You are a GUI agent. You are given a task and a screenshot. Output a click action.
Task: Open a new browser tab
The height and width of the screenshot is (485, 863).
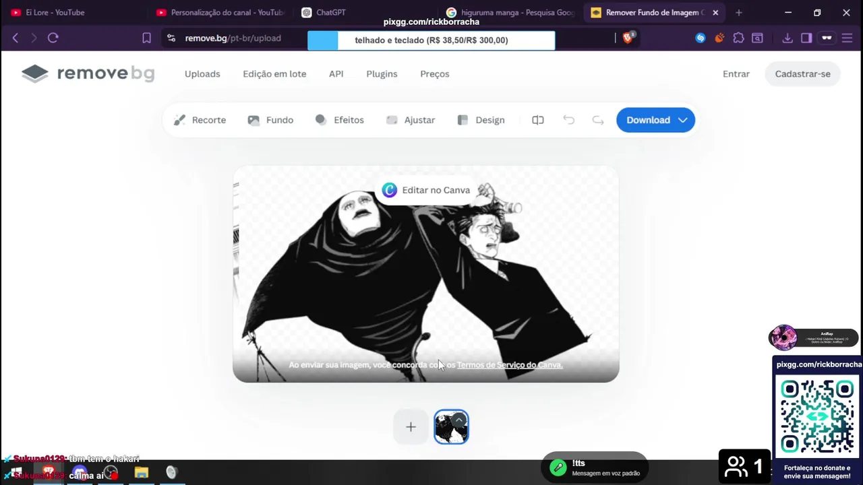[x=739, y=12]
